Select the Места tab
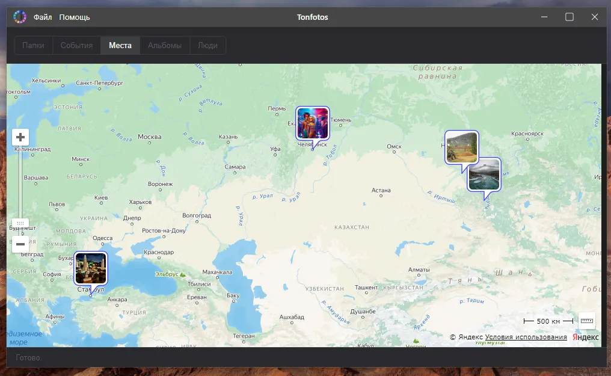 click(120, 46)
